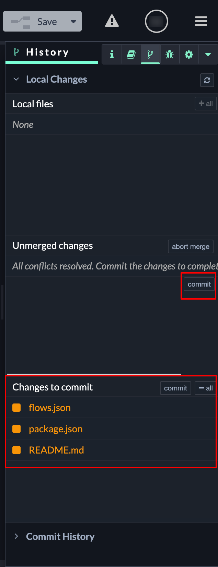Open the info sidebar tab icon
Screen dimensions: 218x567
point(112,54)
